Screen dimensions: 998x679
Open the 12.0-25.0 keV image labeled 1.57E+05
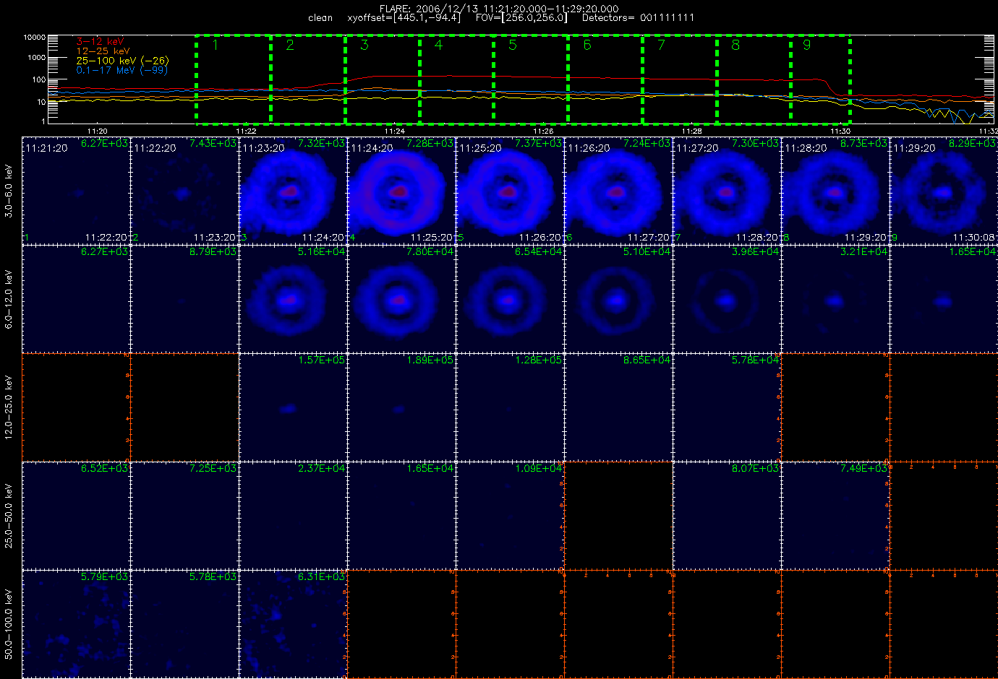[293, 407]
